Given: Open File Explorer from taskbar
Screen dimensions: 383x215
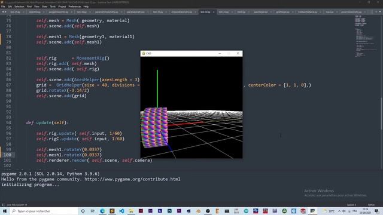Looking at the screenshot, I should 131,211.
